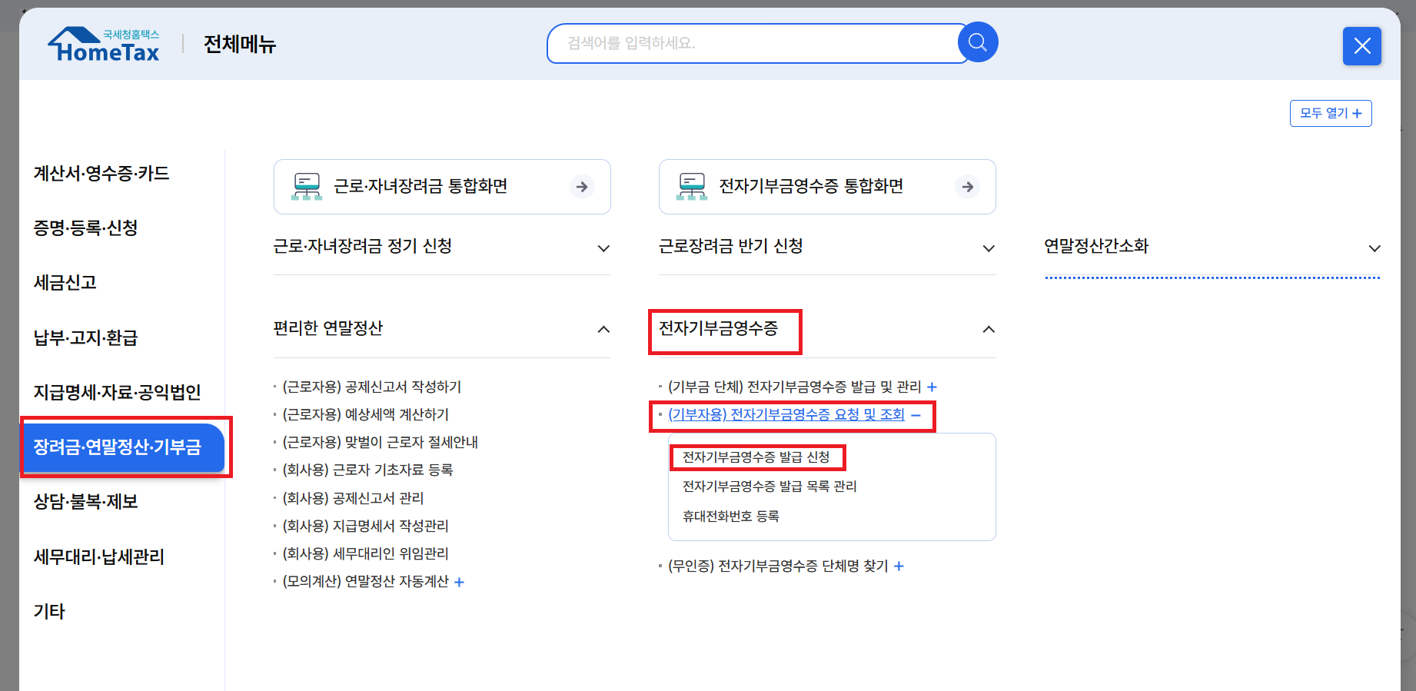Collapse 편리한 연말정산 chevron
This screenshot has width=1416, height=691.
coord(603,330)
